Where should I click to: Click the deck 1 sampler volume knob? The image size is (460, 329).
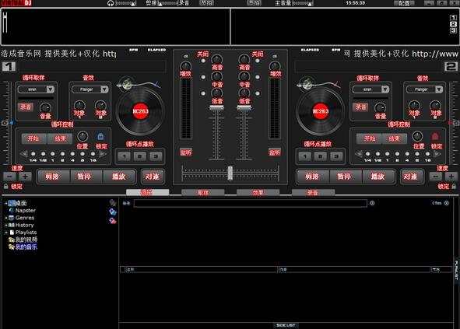tap(45, 108)
